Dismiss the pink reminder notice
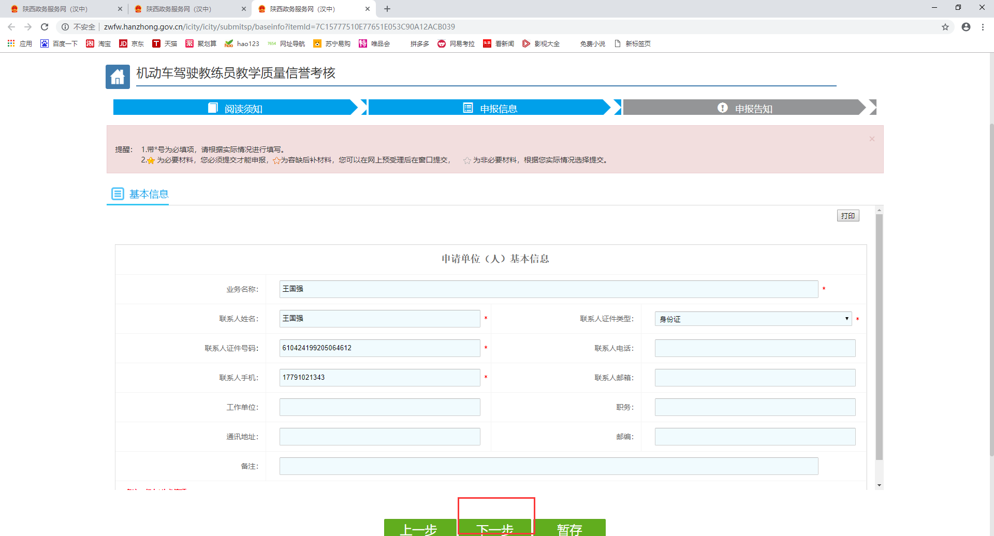Screen dimensions: 994x536 coord(872,139)
